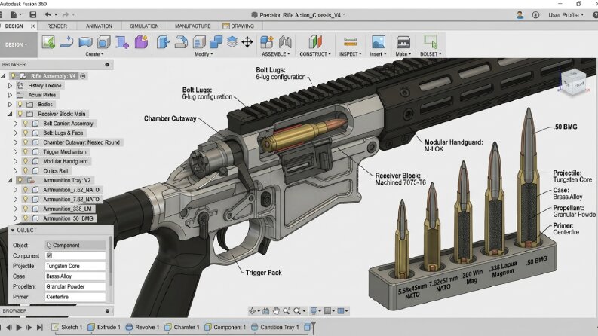The width and height of the screenshot is (598, 336).
Task: Click the Construct plane icon
Action: point(315,42)
